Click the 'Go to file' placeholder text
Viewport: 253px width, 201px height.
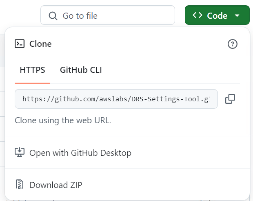click(80, 16)
